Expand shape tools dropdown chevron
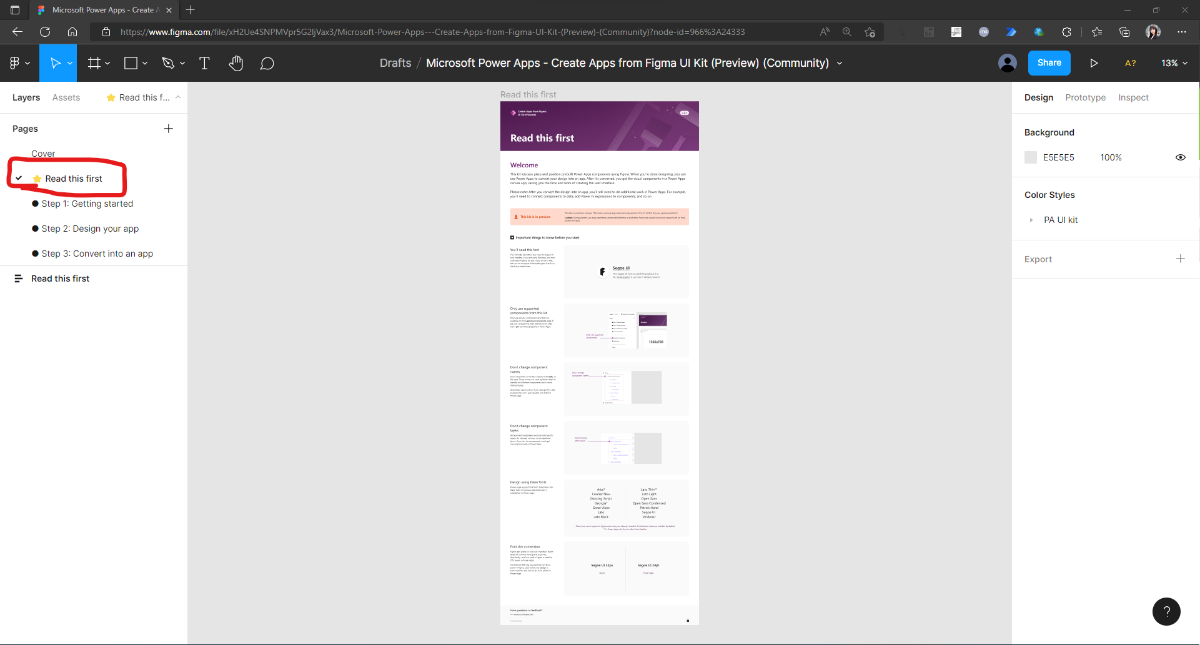Viewport: 1200px width, 645px height. tap(145, 63)
